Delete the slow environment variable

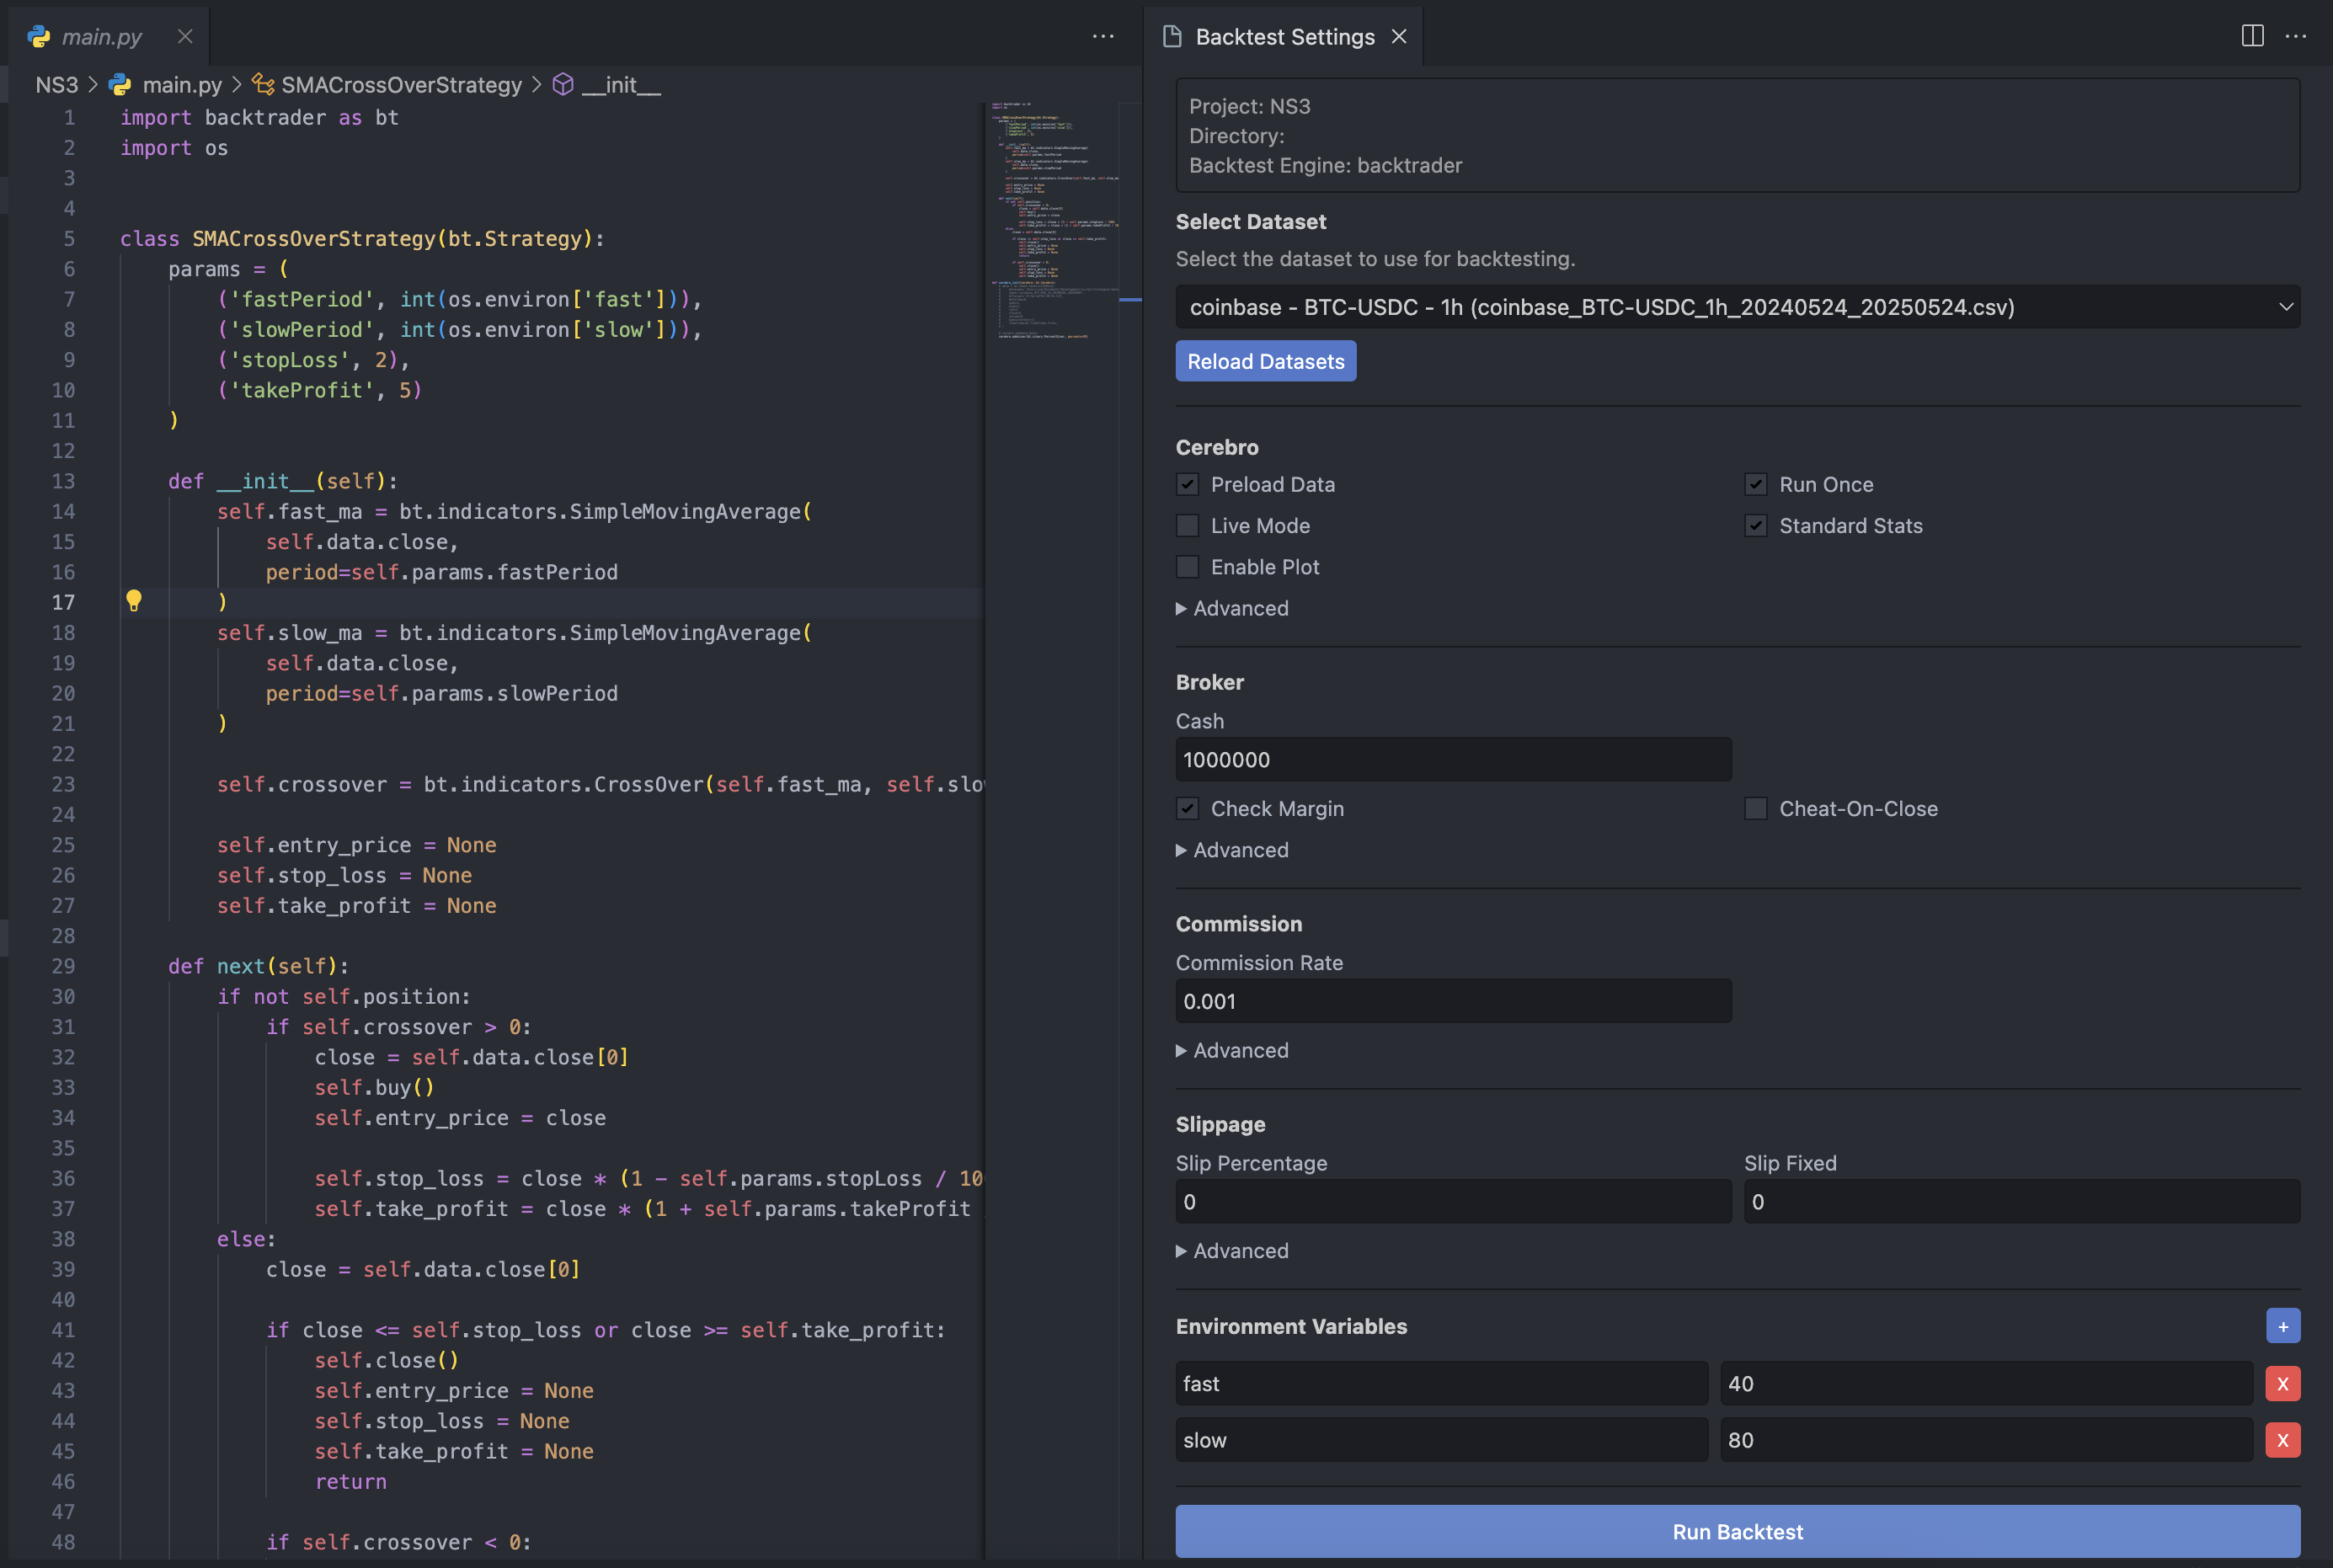2282,1440
